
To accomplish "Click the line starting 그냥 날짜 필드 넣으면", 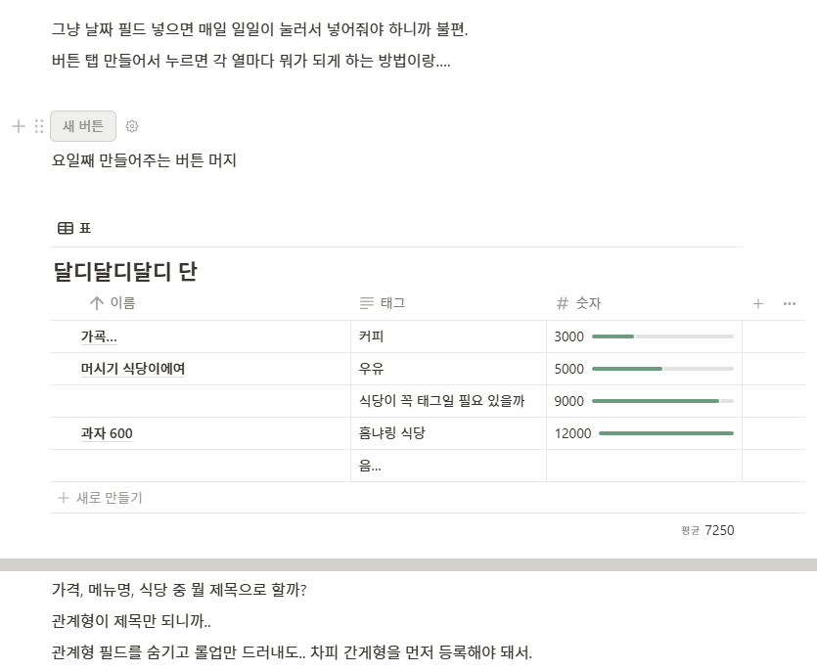I will pyautogui.click(x=259, y=29).
